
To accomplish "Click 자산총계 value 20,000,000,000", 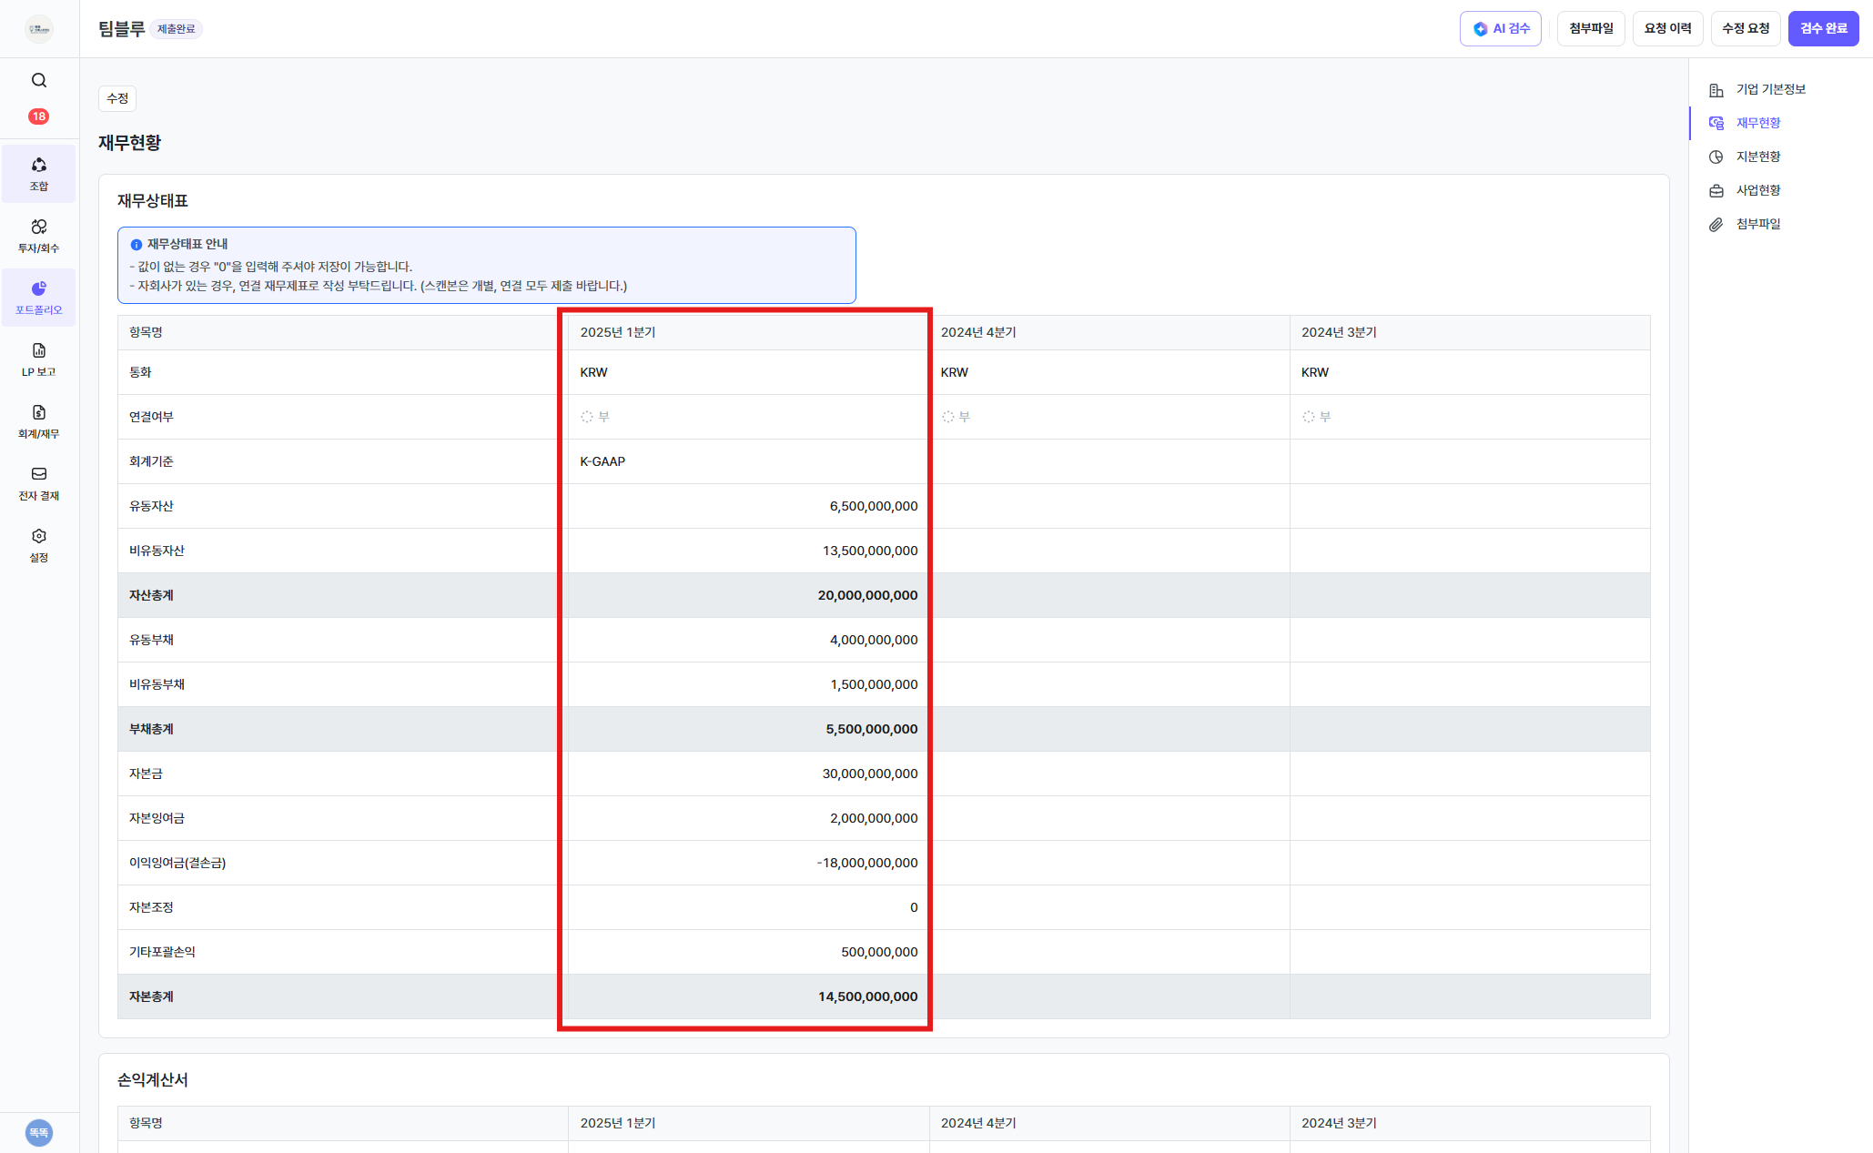I will 867,595.
